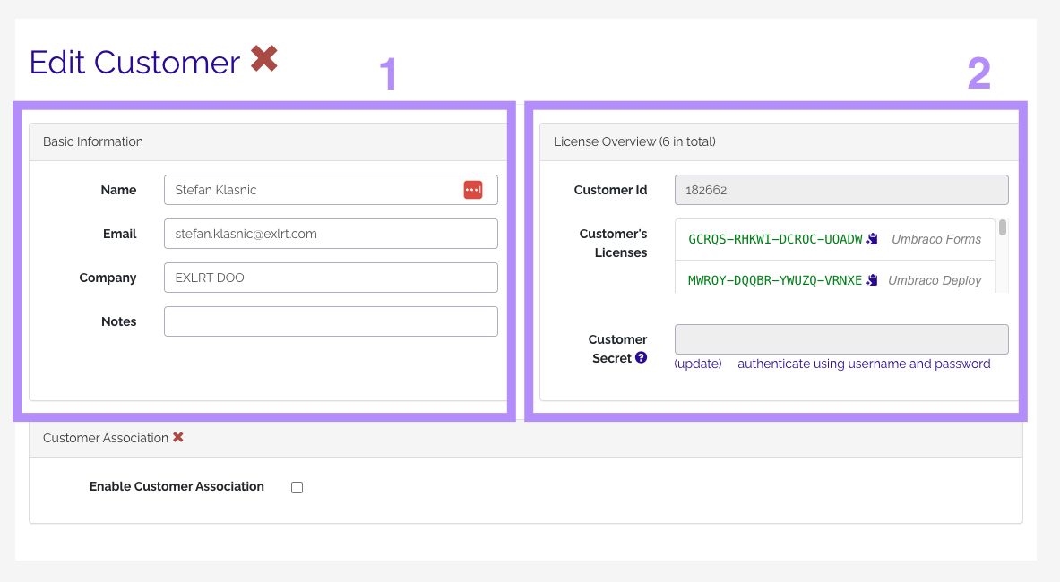Open the Customer Secret help icon

coord(641,358)
